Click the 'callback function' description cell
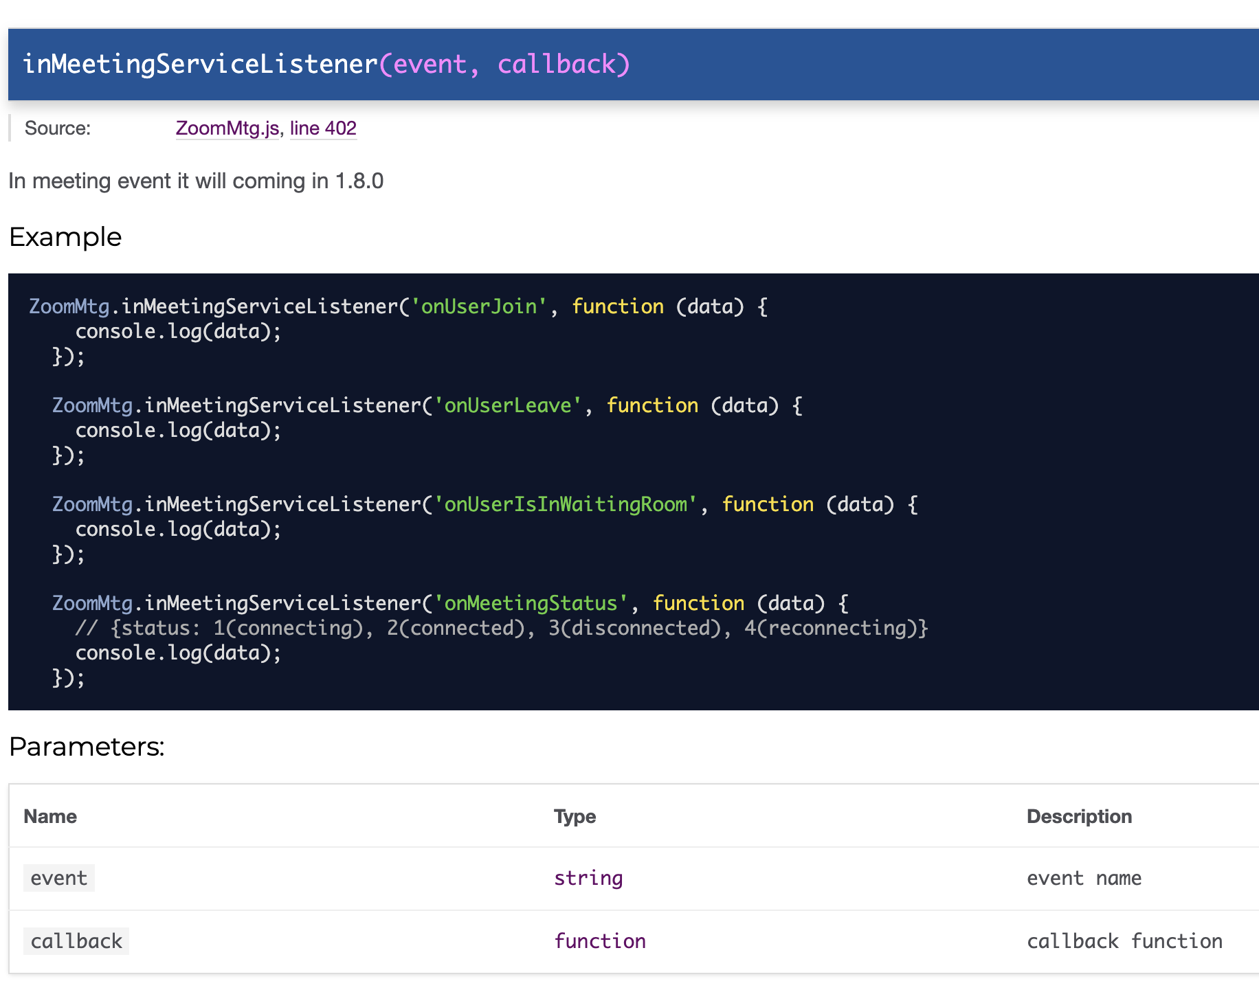 point(1124,941)
